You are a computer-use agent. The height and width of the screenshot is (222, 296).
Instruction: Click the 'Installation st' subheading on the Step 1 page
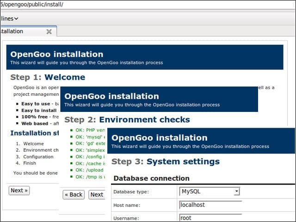coord(35,133)
